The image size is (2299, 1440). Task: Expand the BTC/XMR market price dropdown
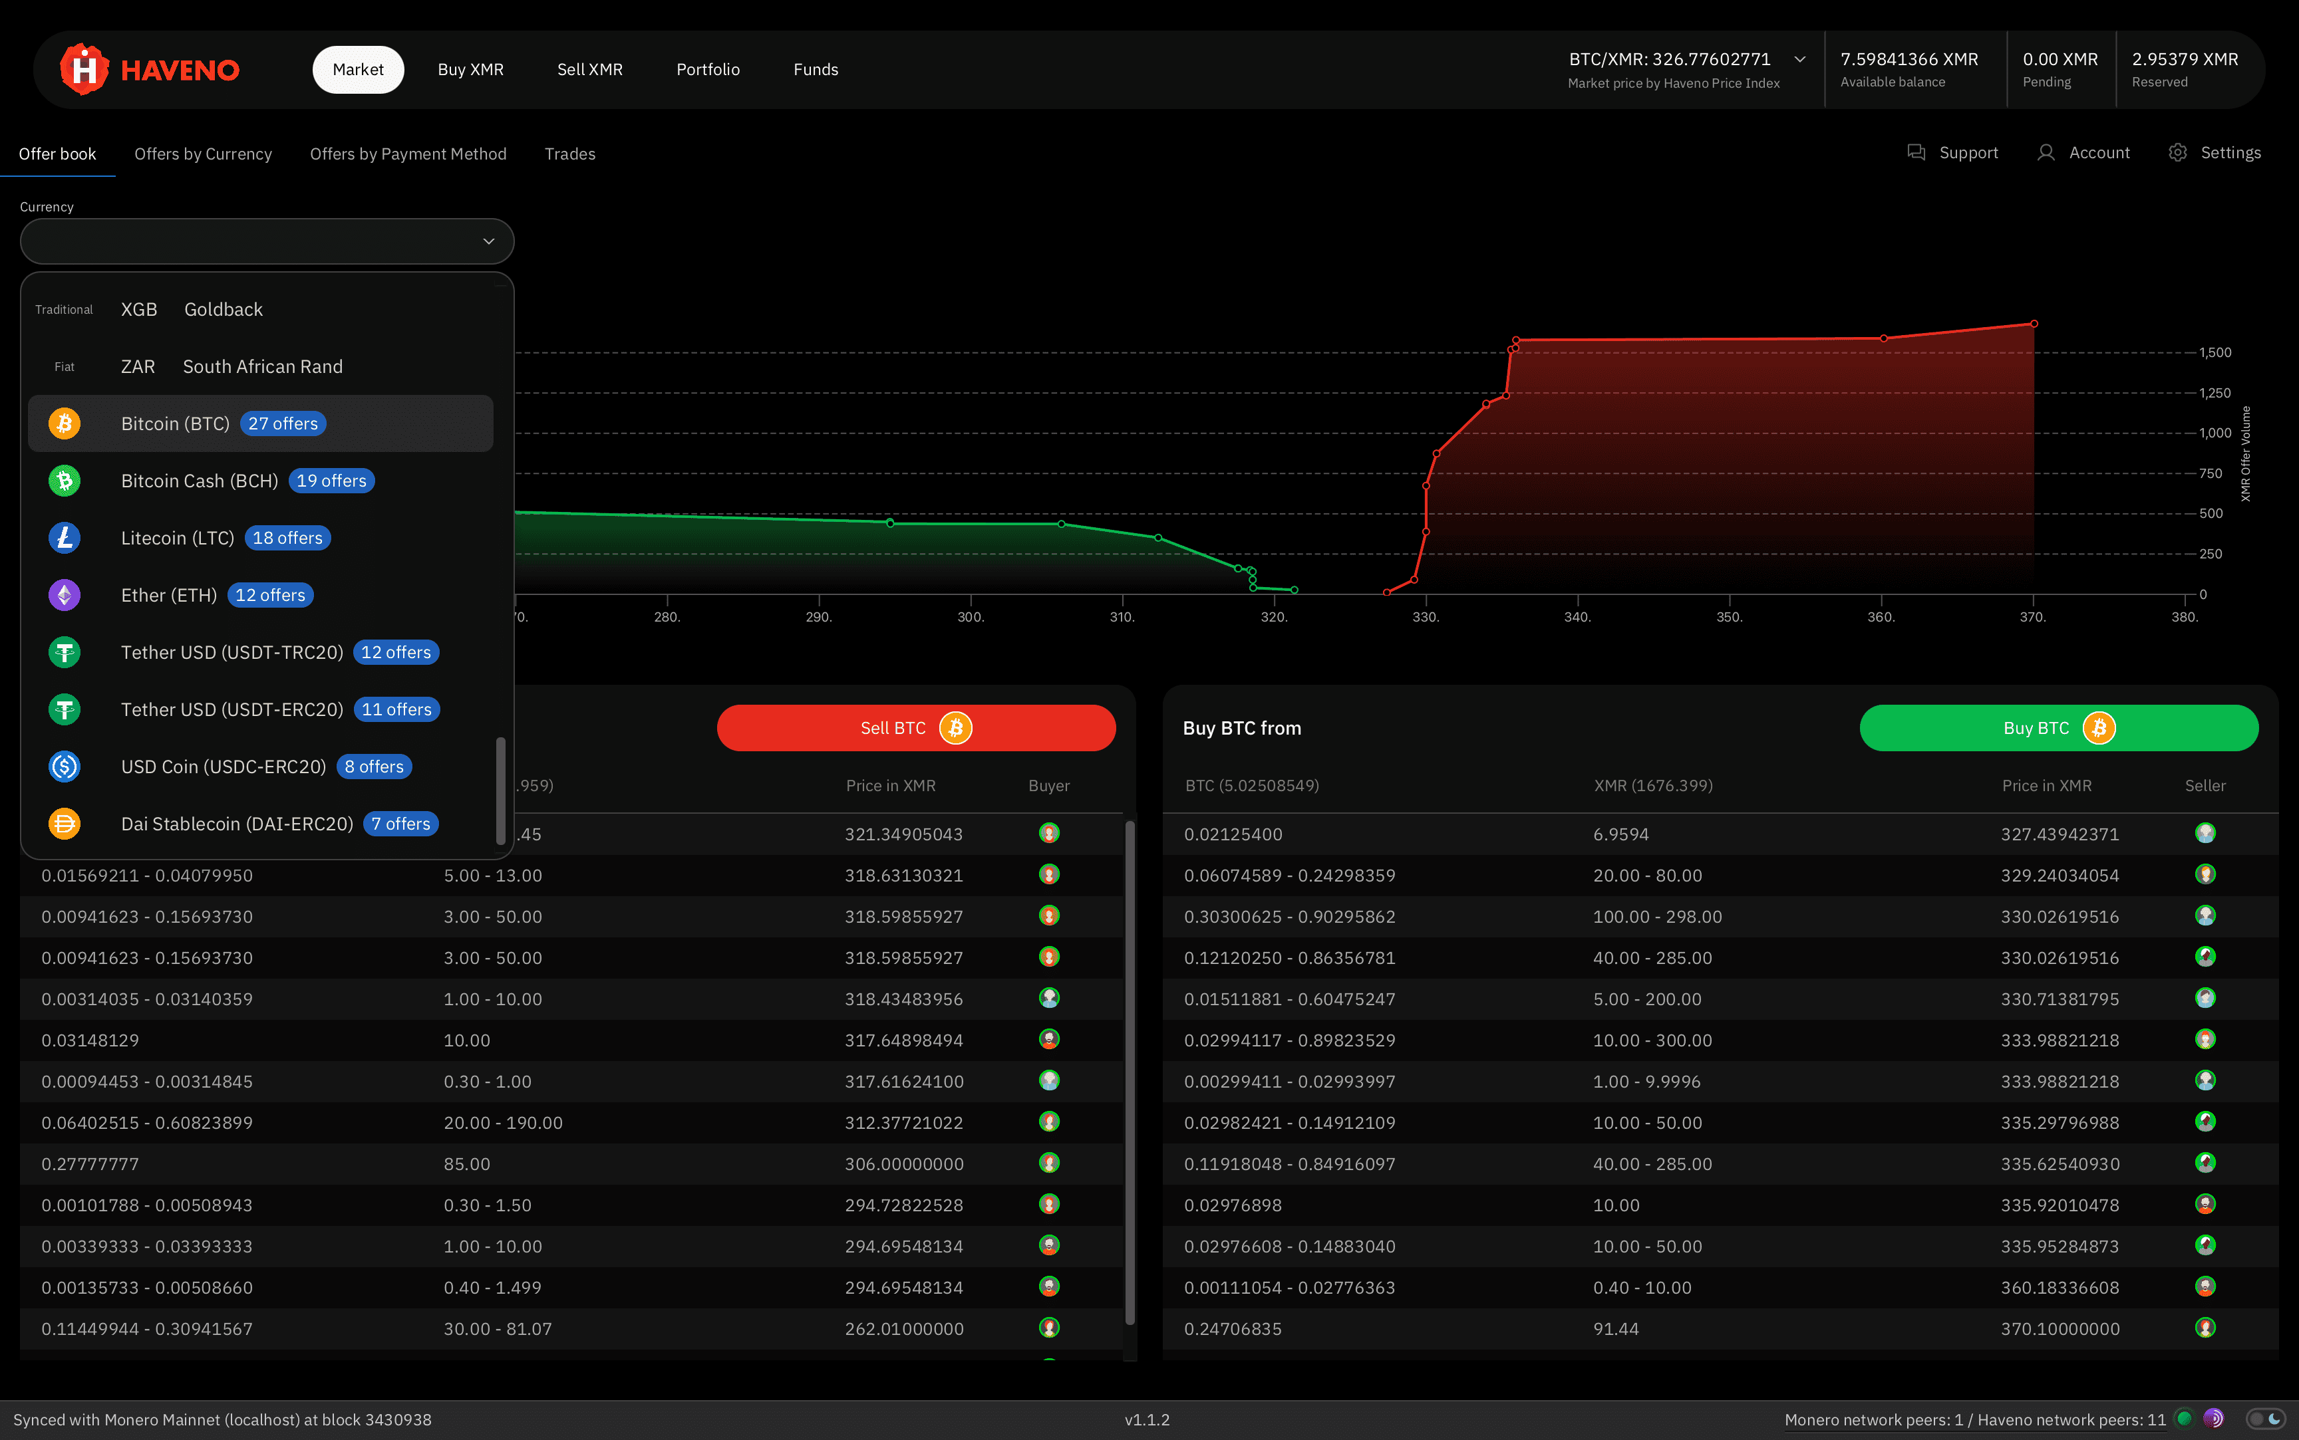1800,59
